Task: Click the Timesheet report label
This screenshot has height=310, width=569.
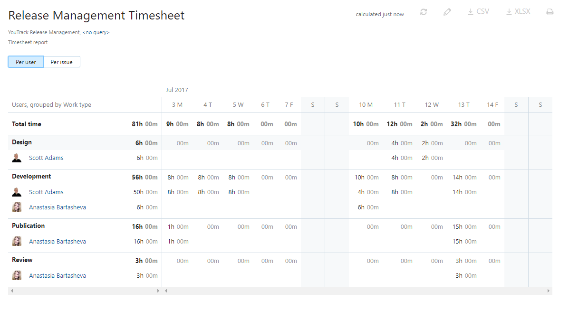Action: [28, 42]
